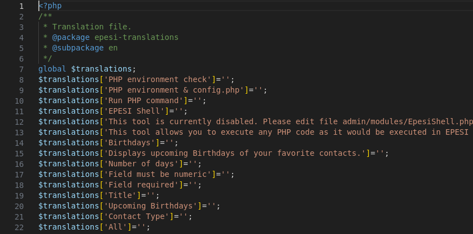The image size is (473, 234).
Task: Click the 'Number of days' string
Action: pyautogui.click(x=141, y=164)
